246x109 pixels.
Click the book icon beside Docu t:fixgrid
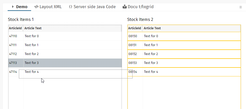coord(124,7)
